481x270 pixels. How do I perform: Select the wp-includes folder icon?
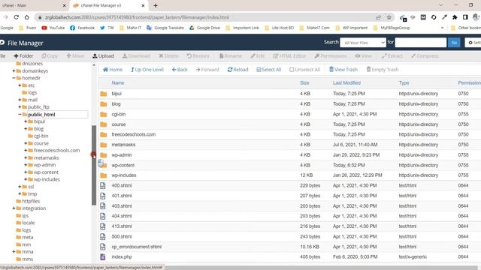tap(104, 175)
